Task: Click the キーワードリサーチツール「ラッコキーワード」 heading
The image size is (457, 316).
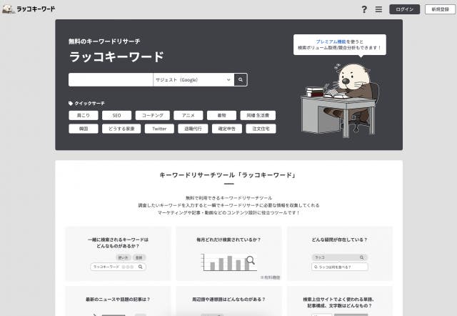Action: [228, 175]
